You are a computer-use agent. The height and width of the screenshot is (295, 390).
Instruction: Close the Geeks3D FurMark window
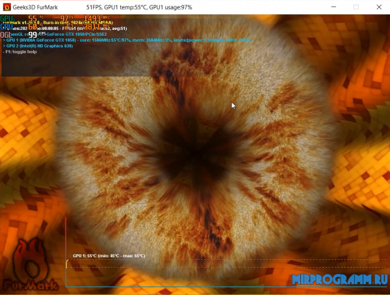[379, 7]
